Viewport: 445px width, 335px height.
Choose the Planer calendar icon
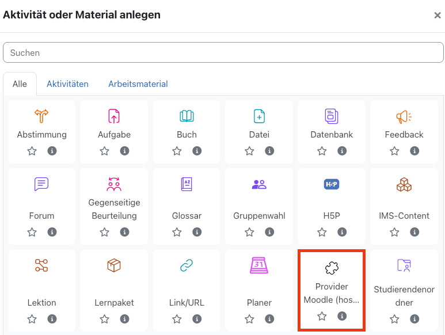pyautogui.click(x=259, y=265)
